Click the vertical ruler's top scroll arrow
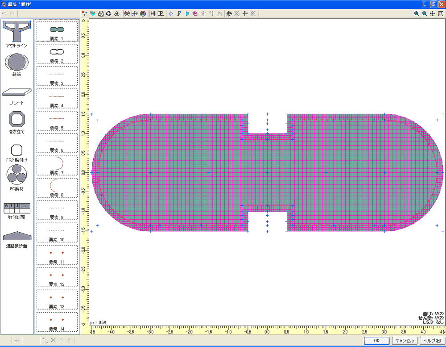 click(83, 21)
